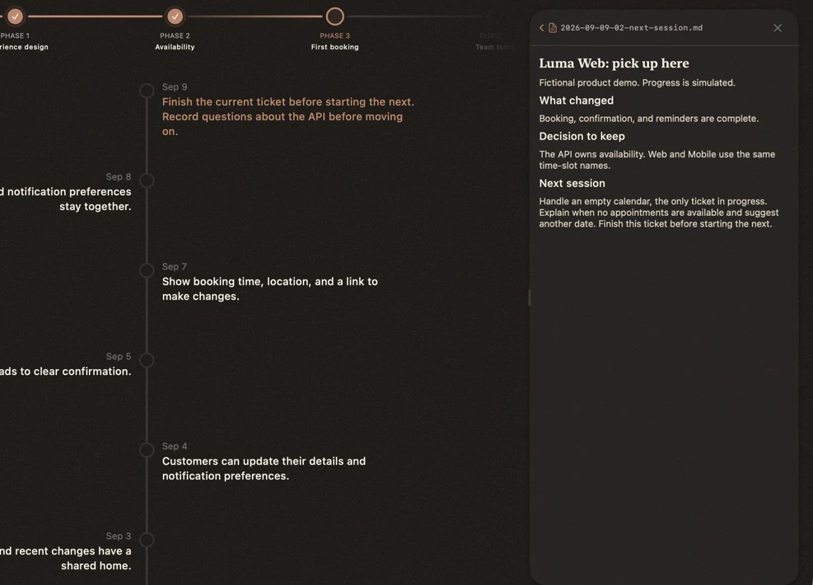Image resolution: width=813 pixels, height=585 pixels.
Task: Click the 'Decision to keep' heading
Action: (582, 137)
